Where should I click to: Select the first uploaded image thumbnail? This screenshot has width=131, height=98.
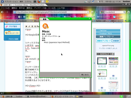(102, 61)
